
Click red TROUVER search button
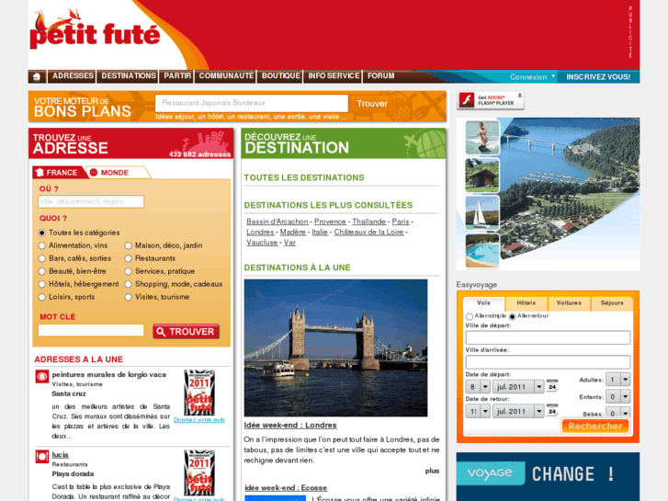coord(187,332)
